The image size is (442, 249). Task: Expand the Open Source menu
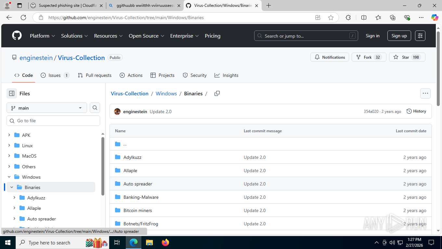[x=147, y=36]
